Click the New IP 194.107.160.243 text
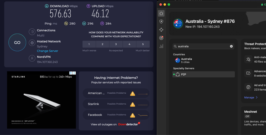Viewport: 266px width, 135px height. (x=202, y=27)
